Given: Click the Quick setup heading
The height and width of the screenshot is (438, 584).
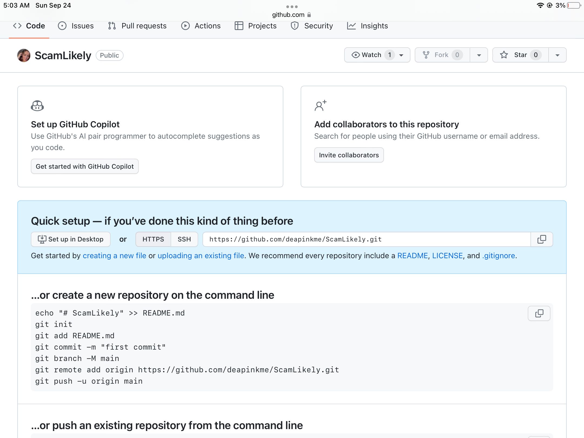Looking at the screenshot, I should tap(162, 221).
